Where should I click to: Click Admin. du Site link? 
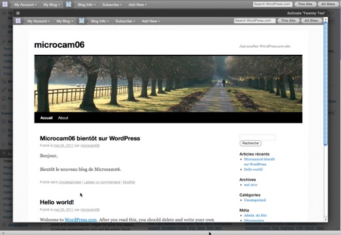tap(255, 215)
